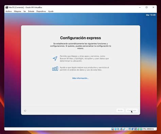Click the location services description about Mapas
161x134 pixels.
[x=84, y=59]
